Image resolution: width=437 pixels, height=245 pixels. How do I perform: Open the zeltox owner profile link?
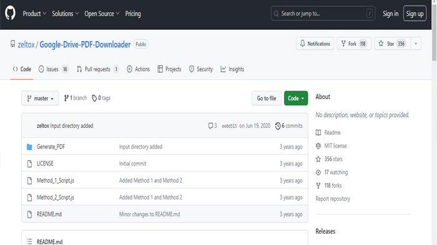click(26, 44)
